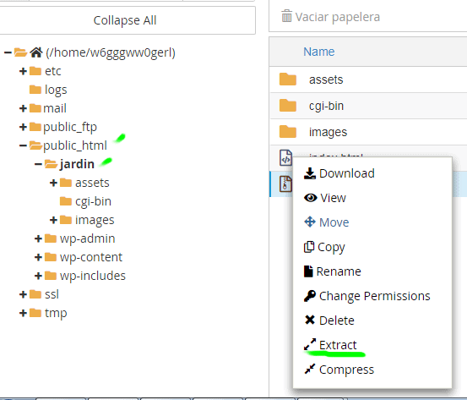Choose Download from the context menu

pos(339,173)
